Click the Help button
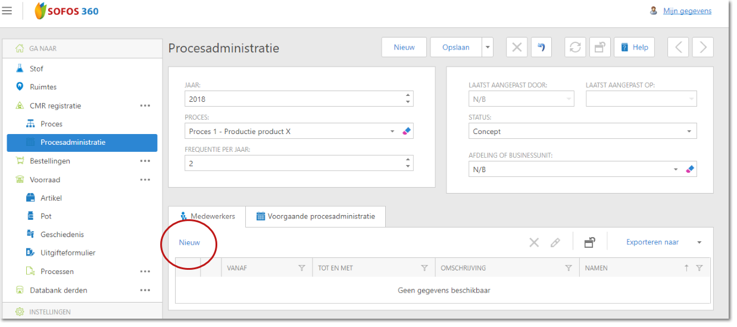Screen dimensions: 737x327 pos(634,48)
